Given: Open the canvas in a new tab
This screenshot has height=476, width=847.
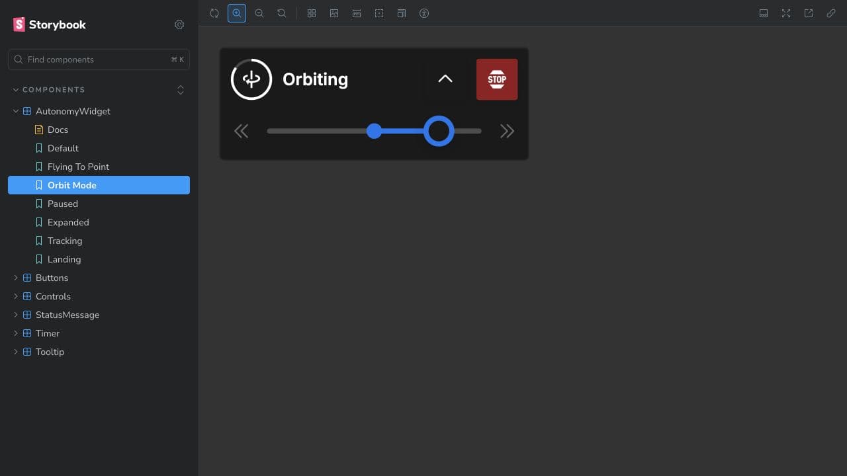Looking at the screenshot, I should [809, 13].
